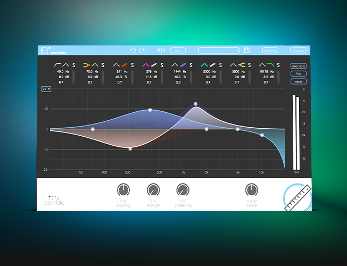Select the 2000 Hz node on zero line
Screen dimensions: 347x266
(206, 129)
